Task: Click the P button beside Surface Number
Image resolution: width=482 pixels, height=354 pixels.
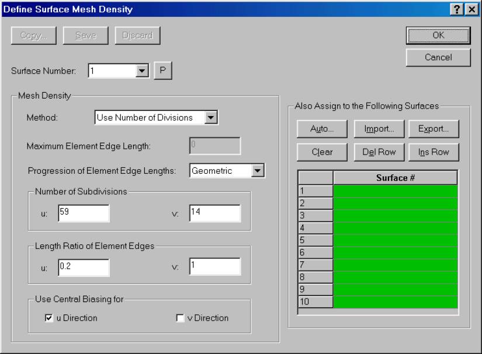Action: click(x=163, y=71)
